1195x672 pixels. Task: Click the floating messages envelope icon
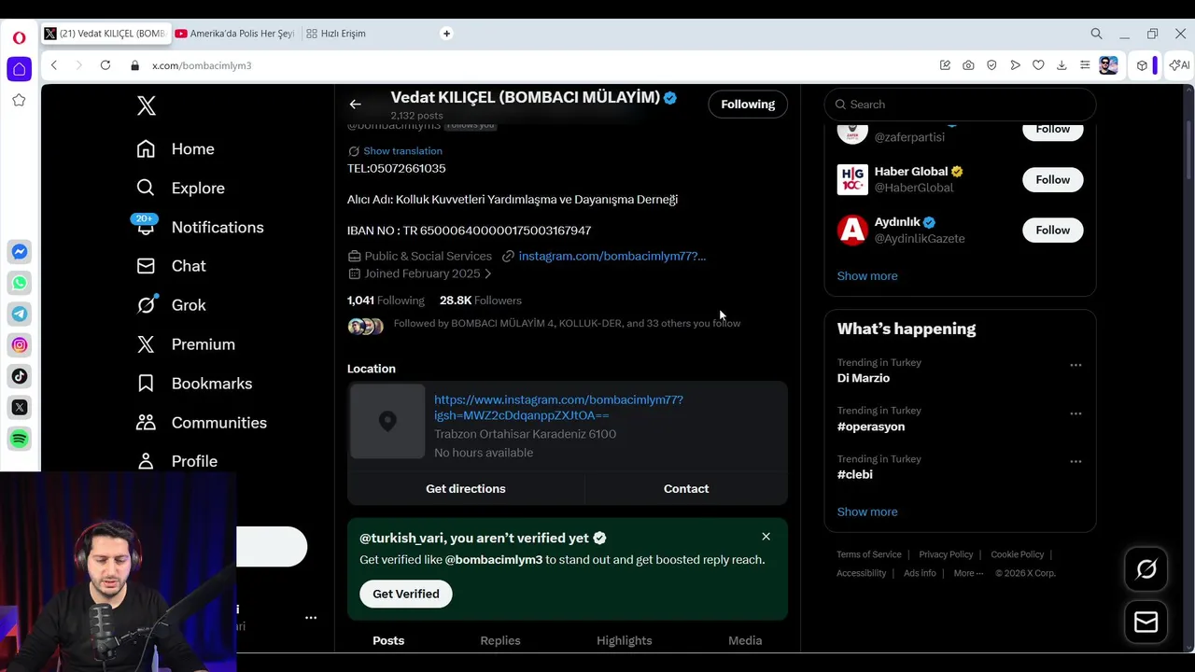tap(1146, 623)
